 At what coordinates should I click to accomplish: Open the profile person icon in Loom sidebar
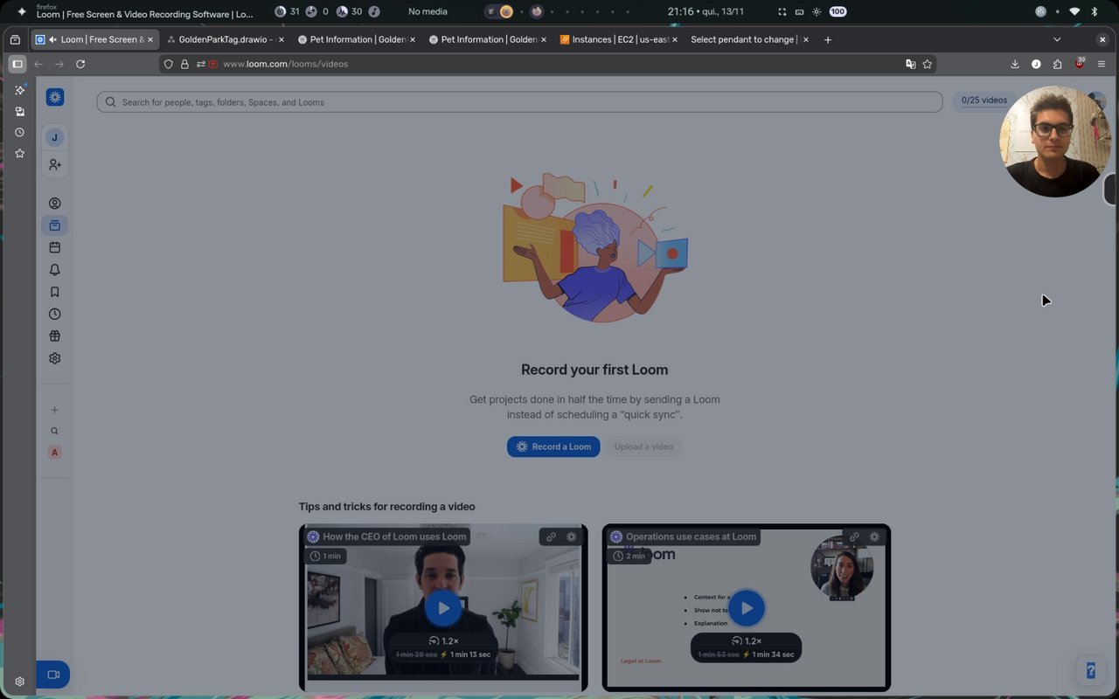pyautogui.click(x=55, y=204)
